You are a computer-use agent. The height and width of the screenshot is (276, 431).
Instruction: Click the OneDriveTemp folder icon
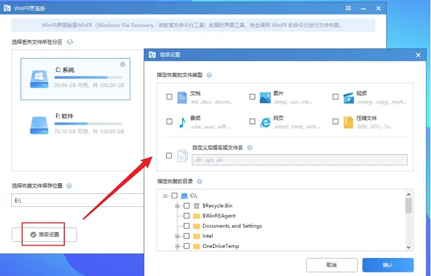click(196, 246)
